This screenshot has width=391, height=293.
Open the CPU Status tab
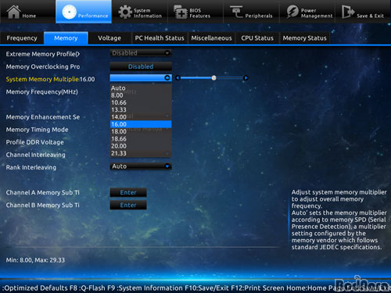point(257,38)
